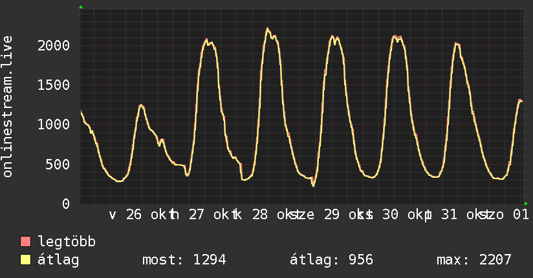Click the 500 y-axis label
533x278 pixels.
pos(58,164)
